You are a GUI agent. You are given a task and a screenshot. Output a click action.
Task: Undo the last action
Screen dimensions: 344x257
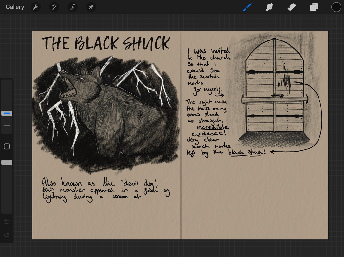pyautogui.click(x=6, y=222)
